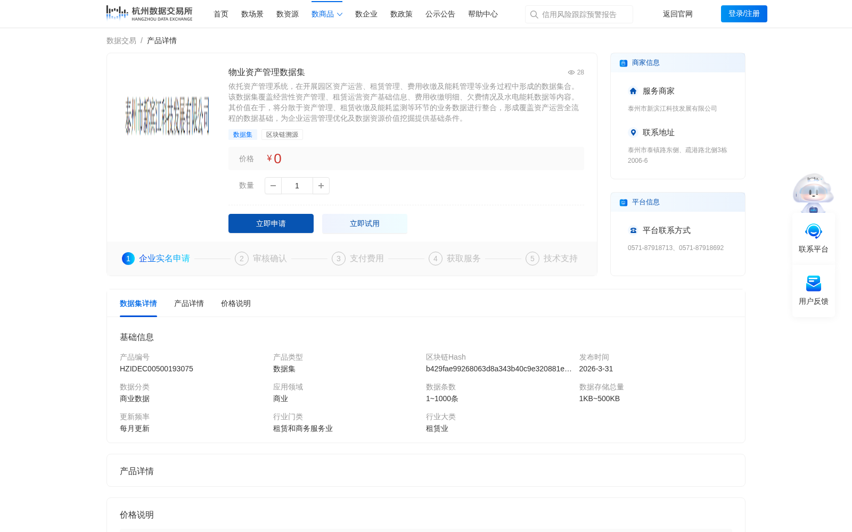Decrease quantity with the minus button
This screenshot has height=532, width=852.
(x=273, y=186)
